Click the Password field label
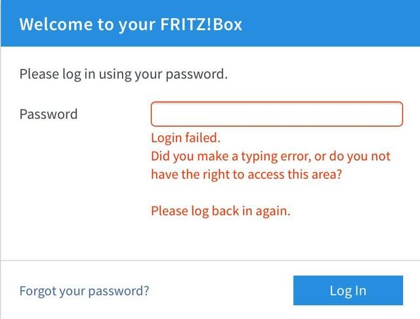The image size is (420, 319). click(x=49, y=114)
